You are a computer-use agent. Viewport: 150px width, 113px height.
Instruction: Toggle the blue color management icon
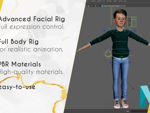click(x=102, y=6)
